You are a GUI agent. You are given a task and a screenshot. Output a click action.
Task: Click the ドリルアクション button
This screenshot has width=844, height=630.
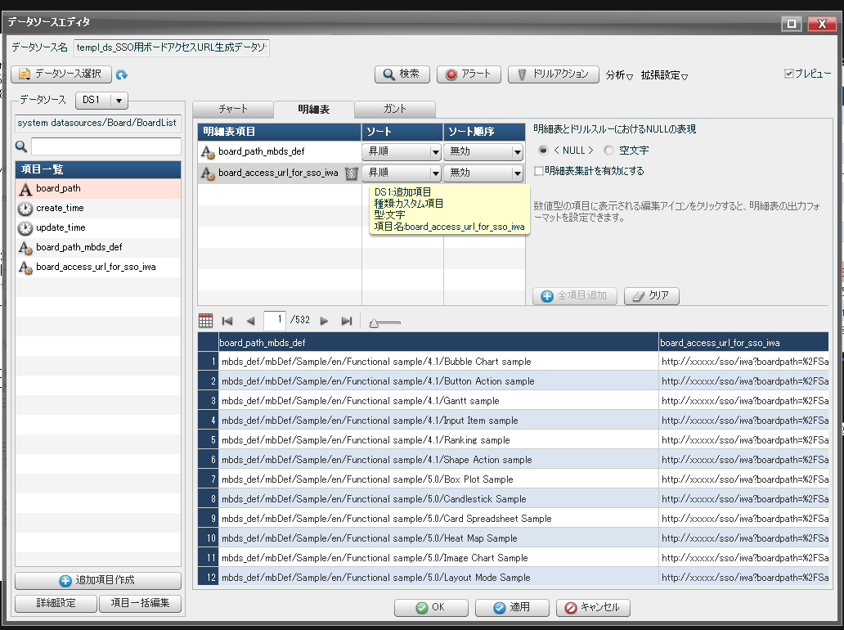coord(554,74)
